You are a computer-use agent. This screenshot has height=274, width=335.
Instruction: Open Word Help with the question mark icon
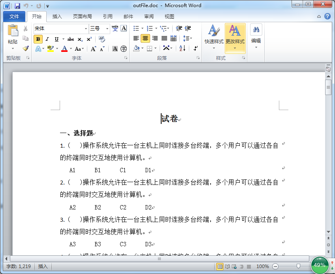coord(327,16)
